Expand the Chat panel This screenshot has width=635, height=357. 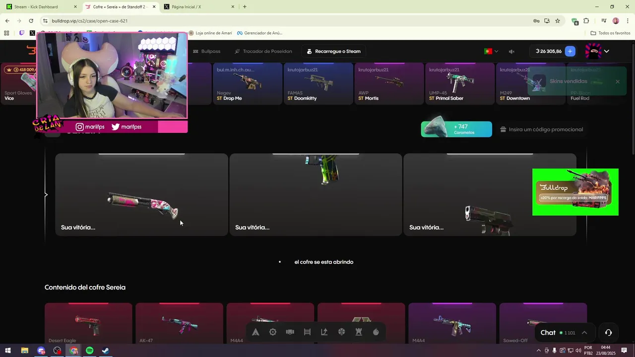(x=564, y=333)
